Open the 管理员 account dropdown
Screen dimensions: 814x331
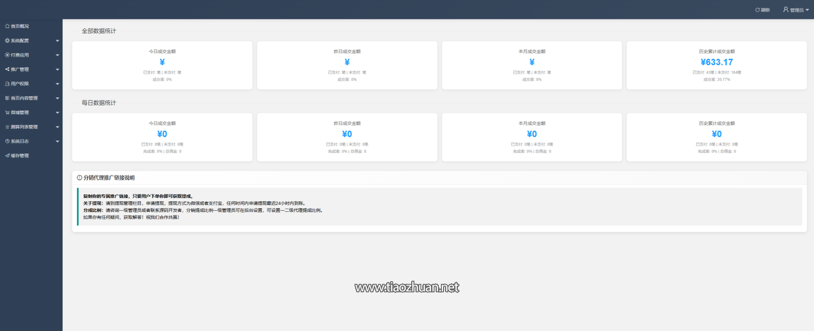click(795, 9)
